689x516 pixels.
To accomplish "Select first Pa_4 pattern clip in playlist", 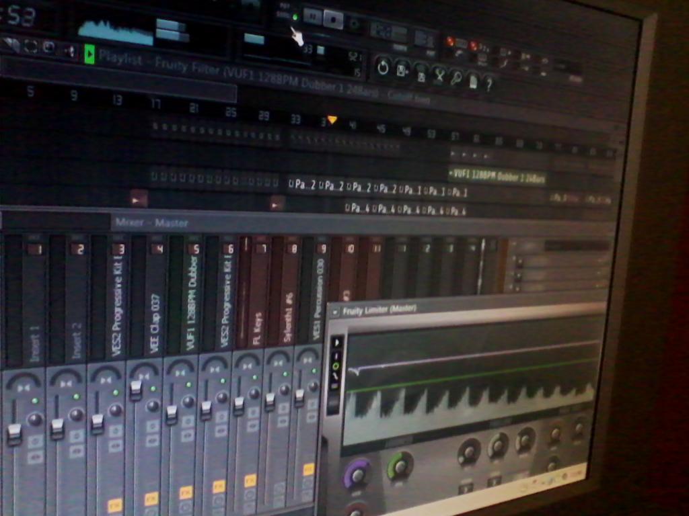I will (358, 208).
